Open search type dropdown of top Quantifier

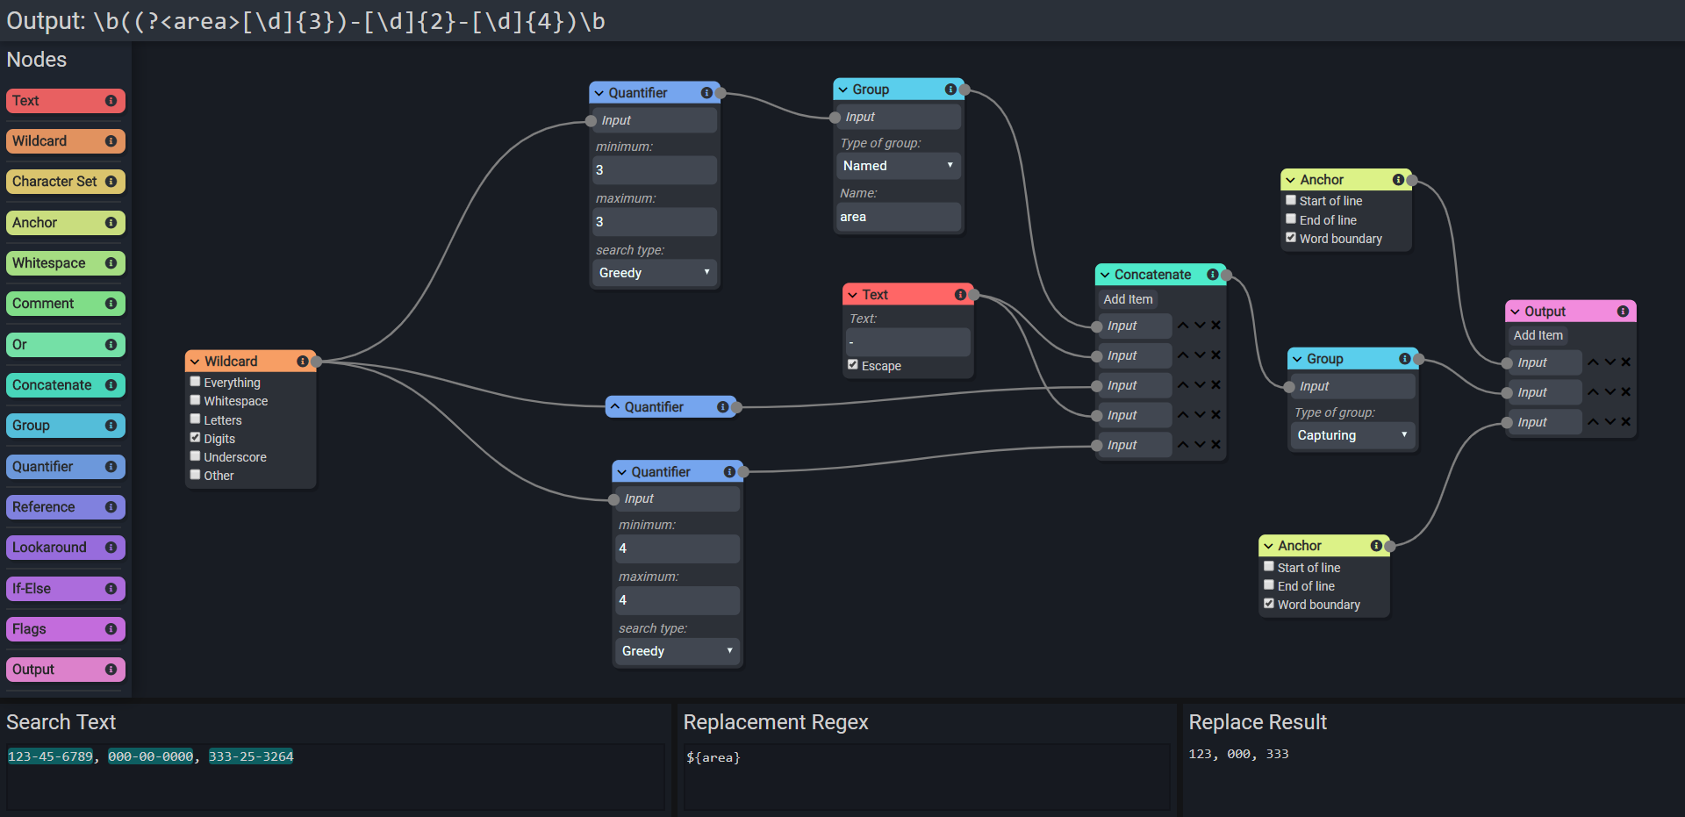(655, 273)
